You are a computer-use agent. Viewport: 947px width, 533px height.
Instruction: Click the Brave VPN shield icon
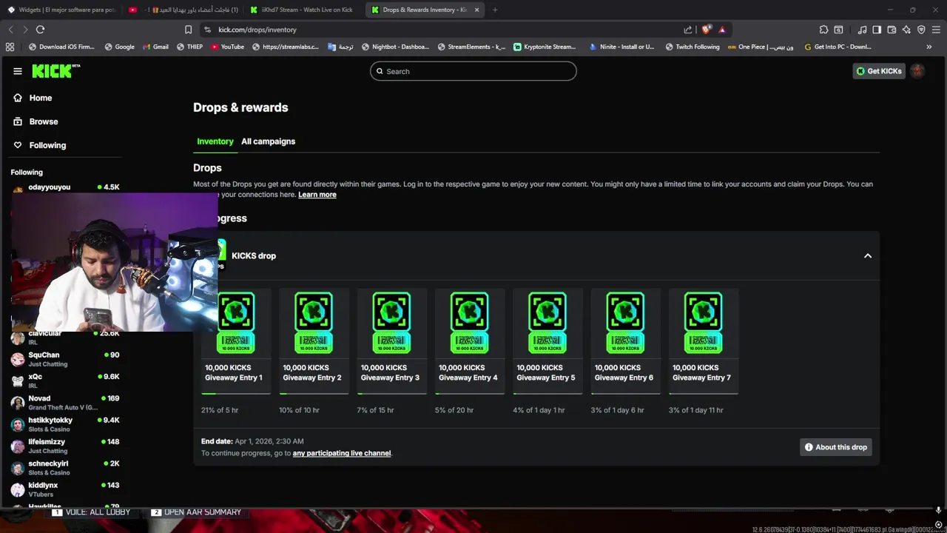921,30
